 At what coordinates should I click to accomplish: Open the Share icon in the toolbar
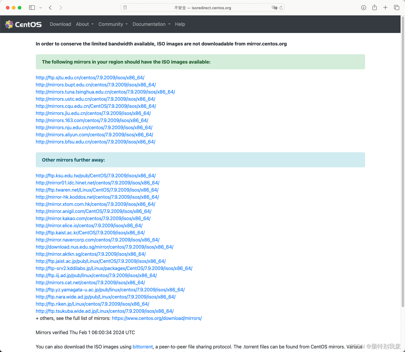point(374,7)
